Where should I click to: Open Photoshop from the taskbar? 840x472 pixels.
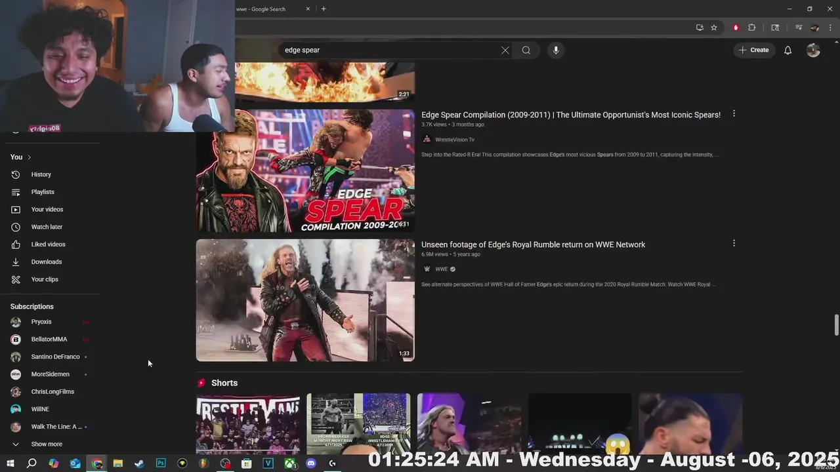click(161, 463)
